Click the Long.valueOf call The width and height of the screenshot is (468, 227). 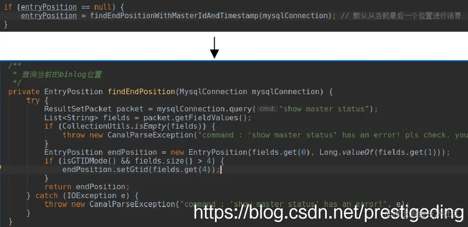(346, 152)
